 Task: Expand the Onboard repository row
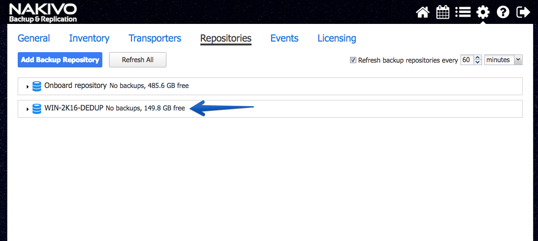pos(27,87)
